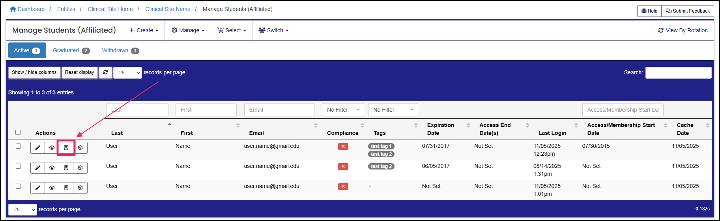Switch to the Withdrawn tab

pyautogui.click(x=120, y=50)
